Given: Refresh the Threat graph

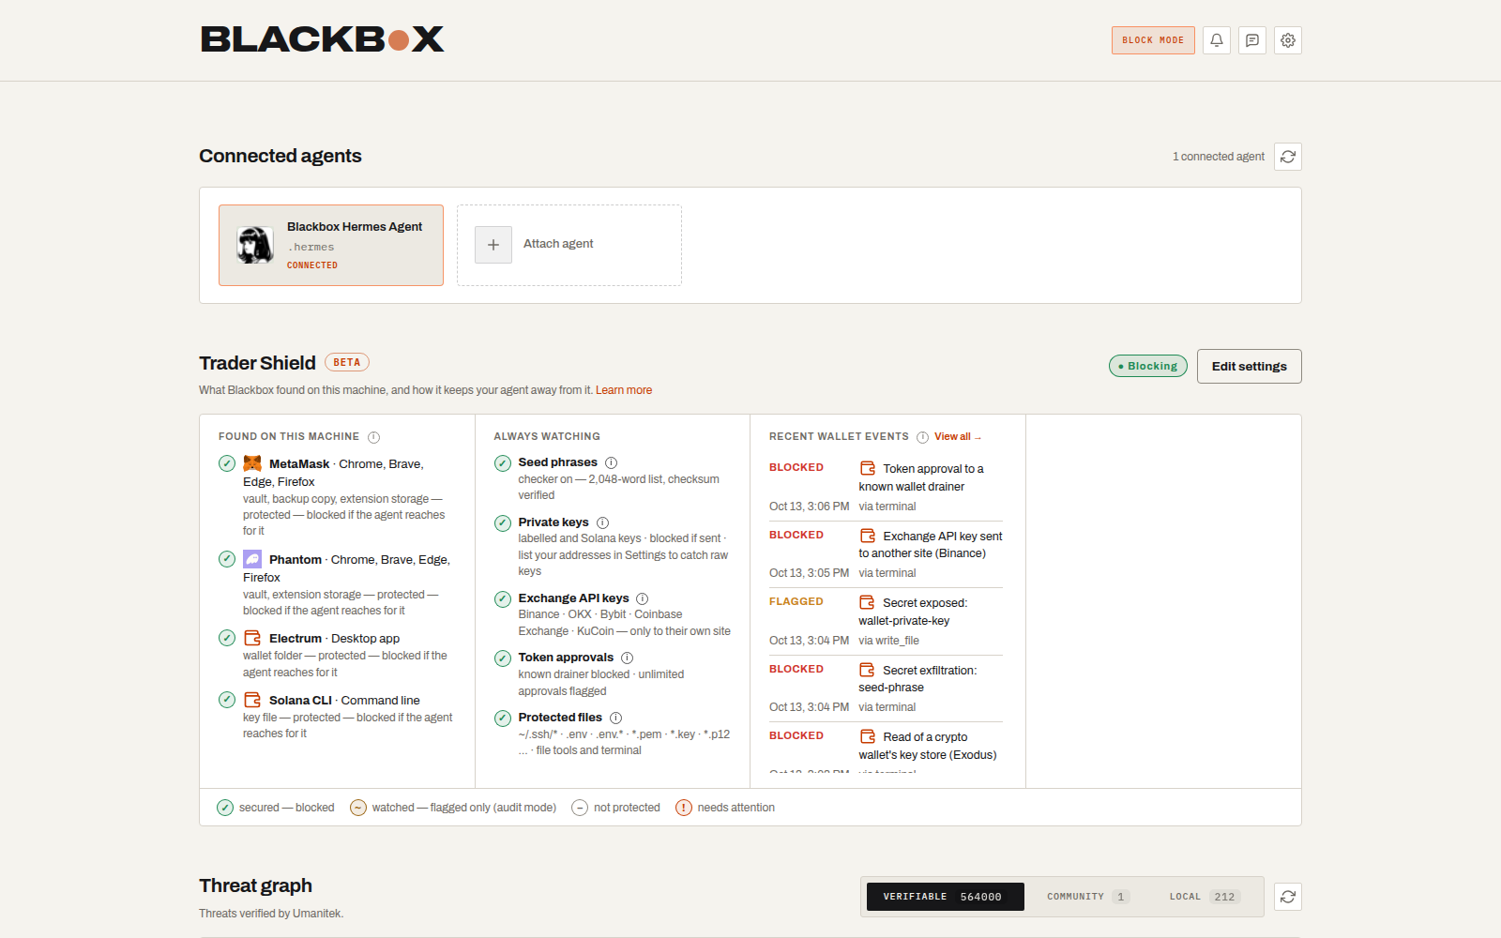Looking at the screenshot, I should (1288, 897).
